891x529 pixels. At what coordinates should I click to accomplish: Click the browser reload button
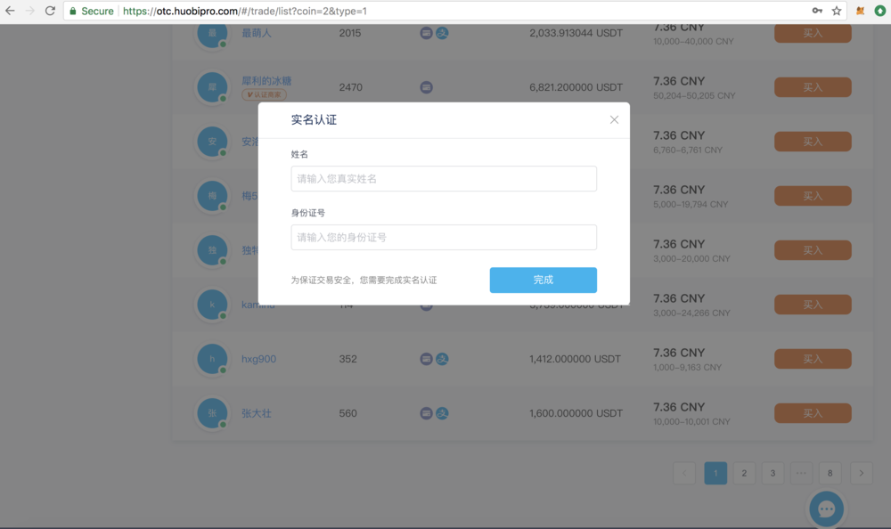(49, 12)
